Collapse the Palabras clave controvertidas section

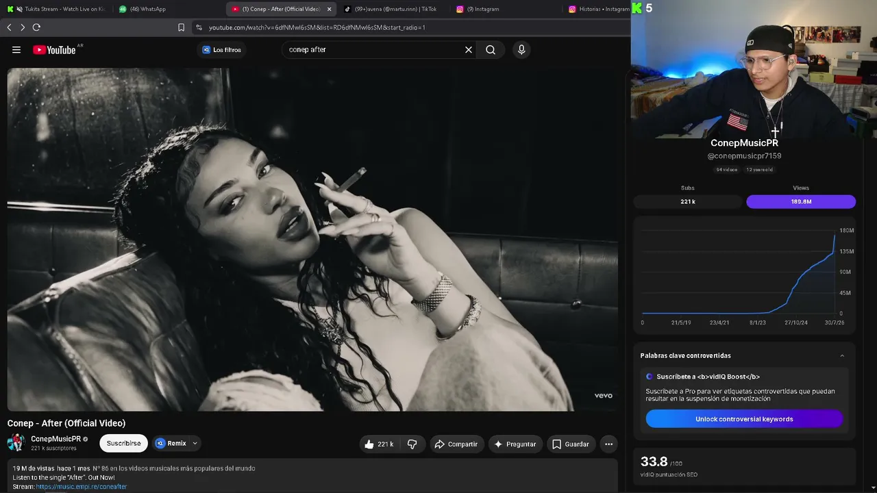(842, 355)
